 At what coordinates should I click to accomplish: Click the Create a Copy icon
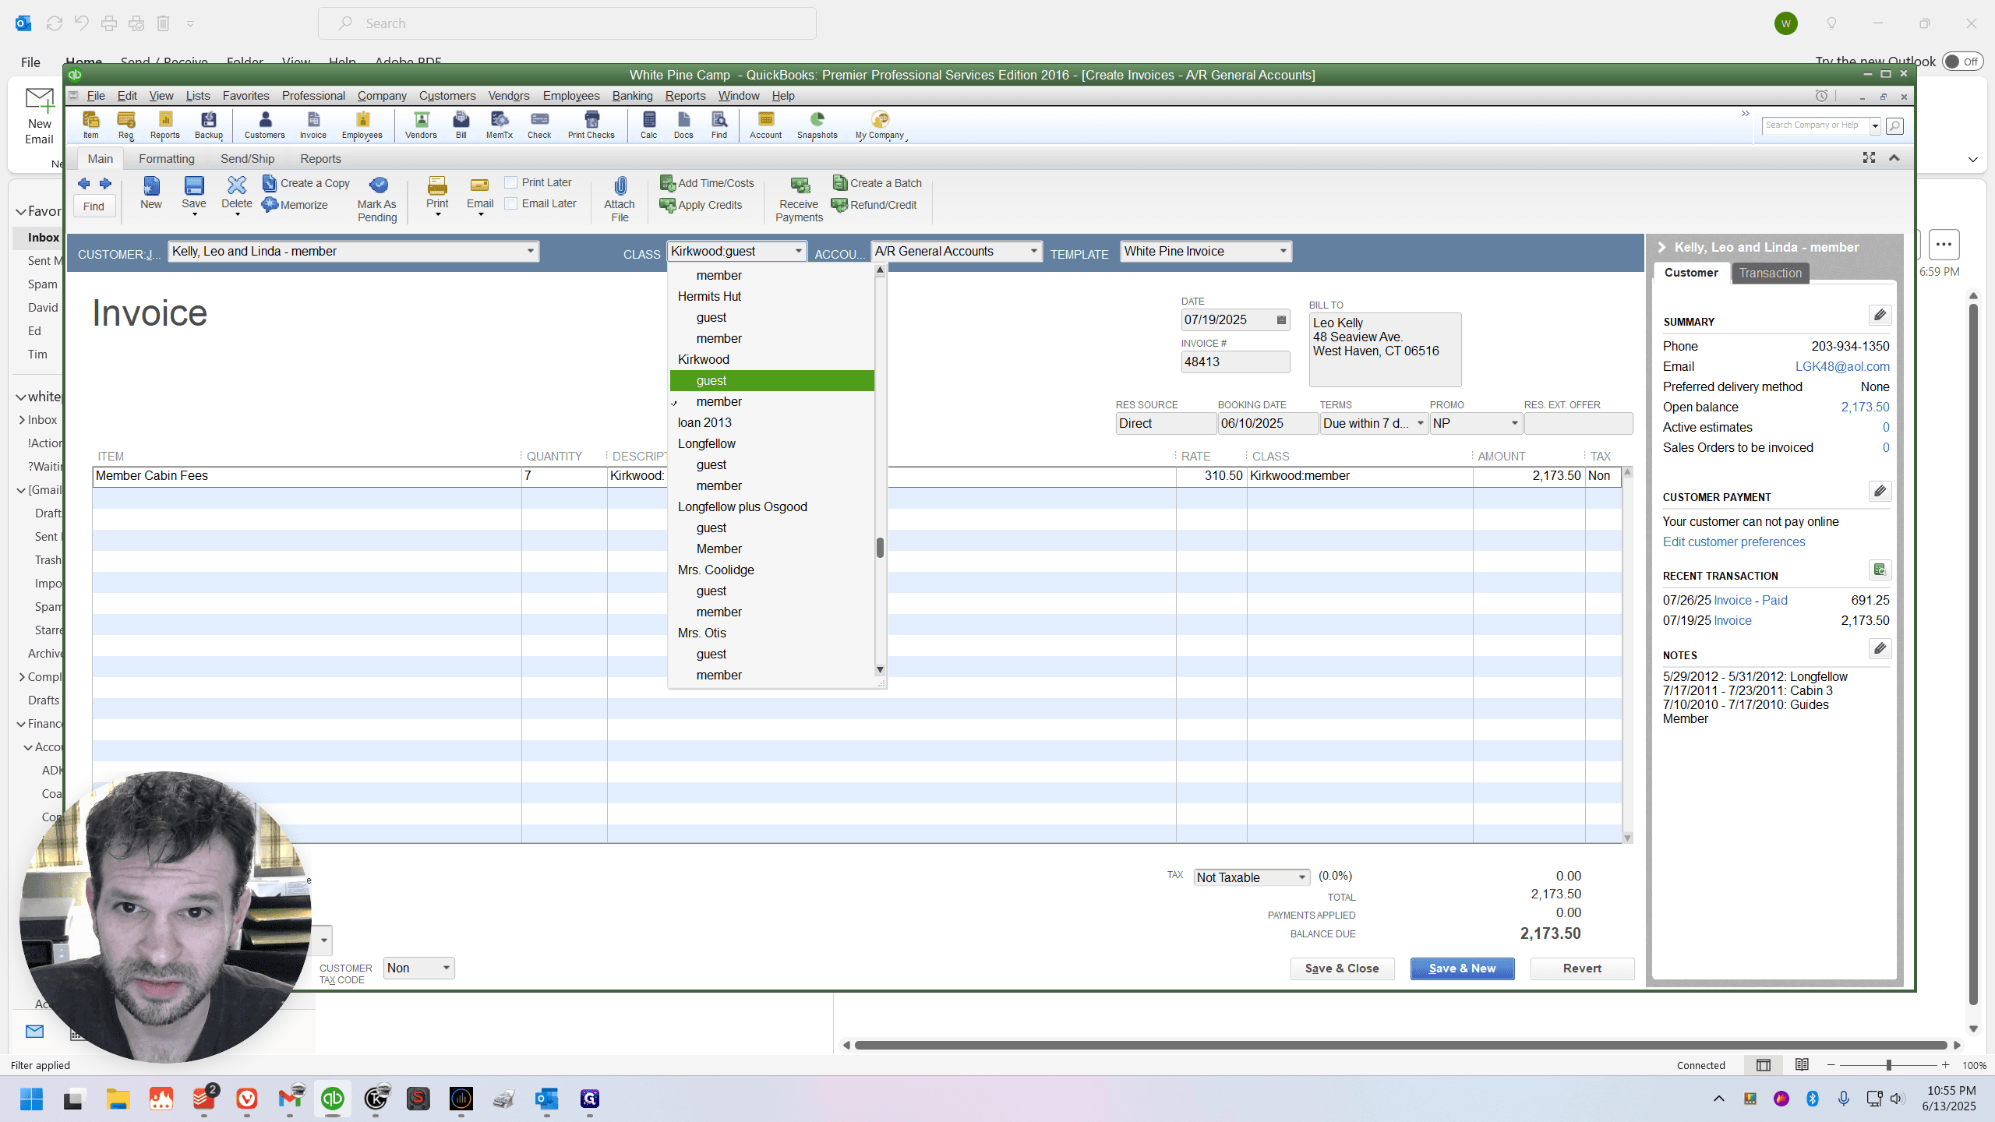tap(269, 183)
